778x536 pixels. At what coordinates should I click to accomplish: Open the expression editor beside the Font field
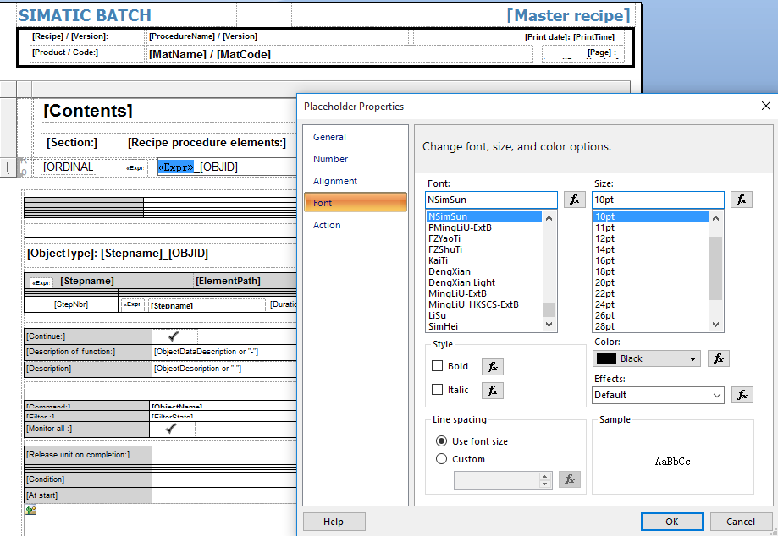[x=575, y=200]
